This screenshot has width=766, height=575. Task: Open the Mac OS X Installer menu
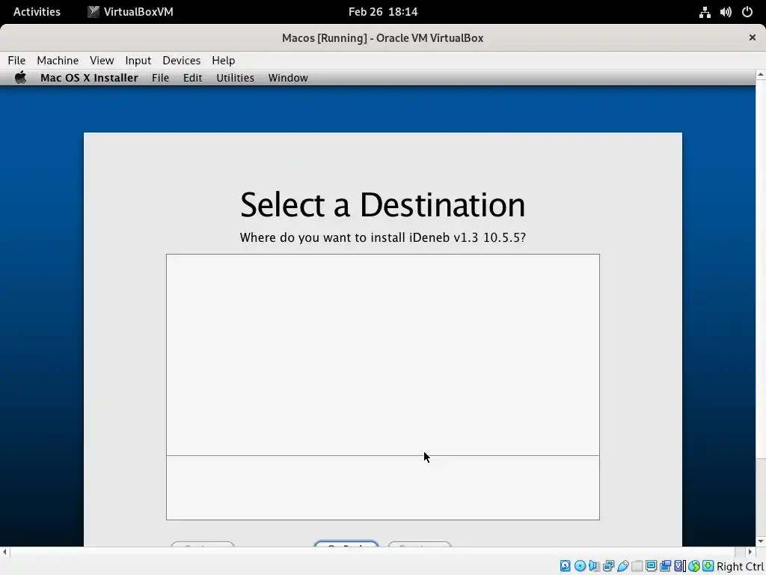click(90, 78)
